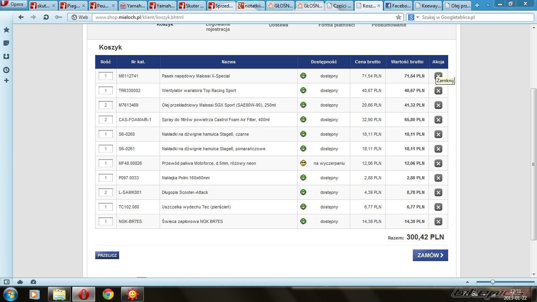This screenshot has height=302, width=537.
Task: Switch to the Olej prz... tab
Action: pyautogui.click(x=457, y=6)
